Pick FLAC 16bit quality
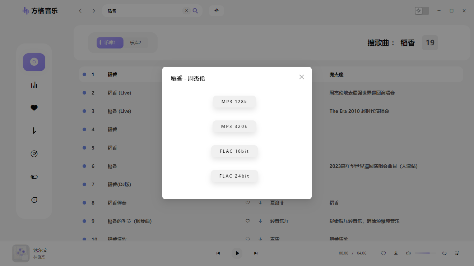Screen dimensions: 474x266 (x=234, y=151)
